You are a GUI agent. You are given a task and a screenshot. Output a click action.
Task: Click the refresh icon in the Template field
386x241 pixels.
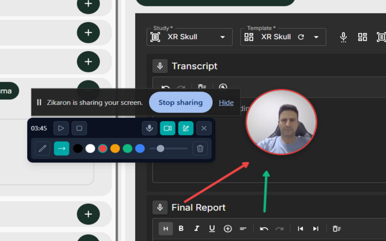301,37
